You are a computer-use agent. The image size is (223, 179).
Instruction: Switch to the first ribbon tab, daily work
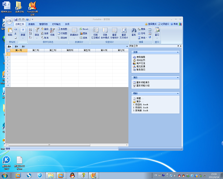[20, 24]
